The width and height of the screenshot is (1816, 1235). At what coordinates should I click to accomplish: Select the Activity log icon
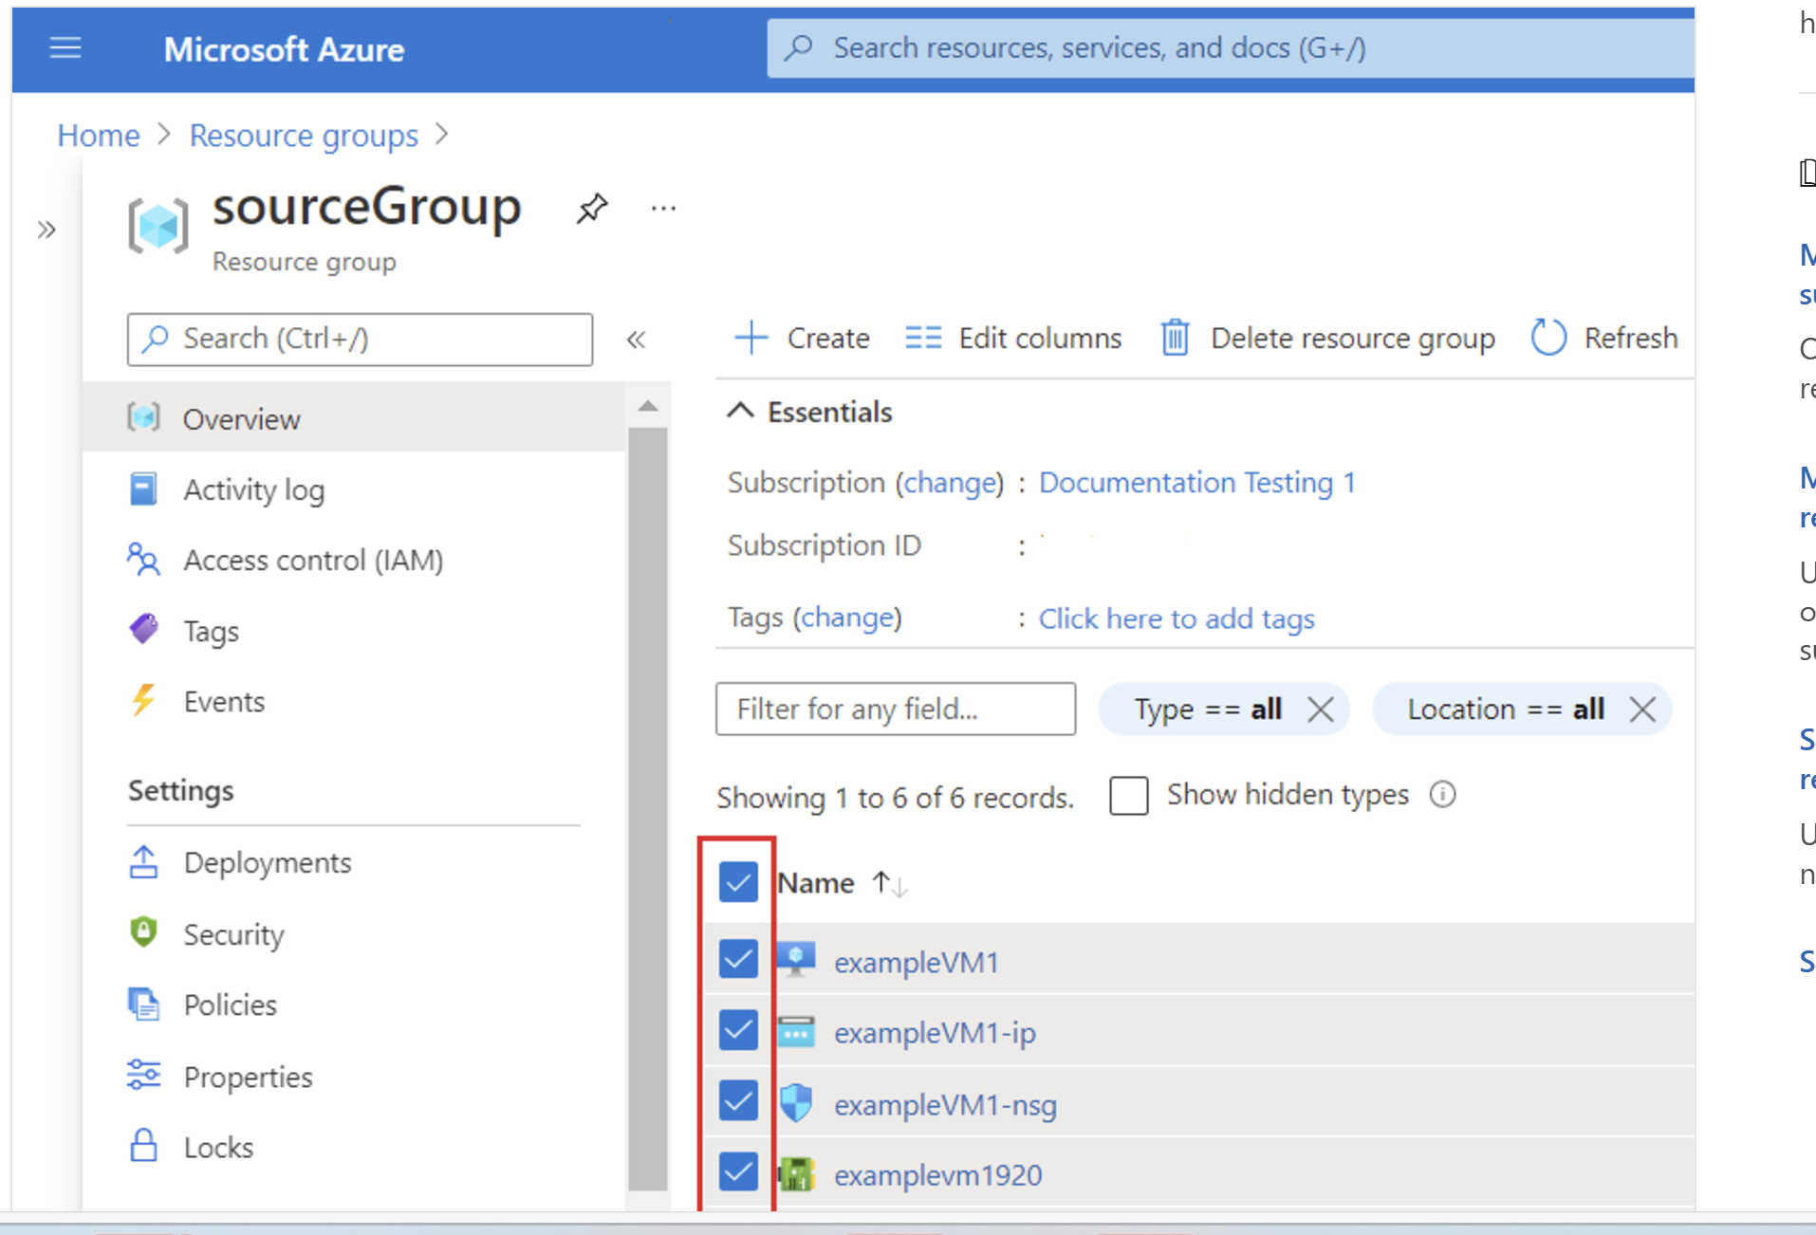(144, 488)
